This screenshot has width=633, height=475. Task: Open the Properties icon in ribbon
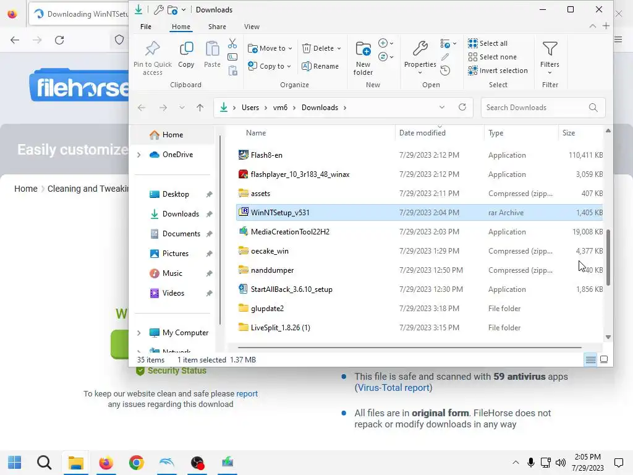click(420, 48)
